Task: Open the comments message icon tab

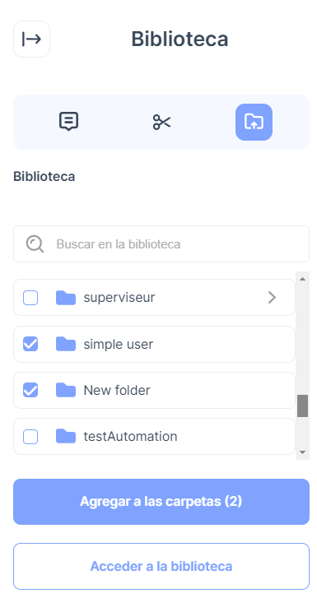Action: point(68,122)
